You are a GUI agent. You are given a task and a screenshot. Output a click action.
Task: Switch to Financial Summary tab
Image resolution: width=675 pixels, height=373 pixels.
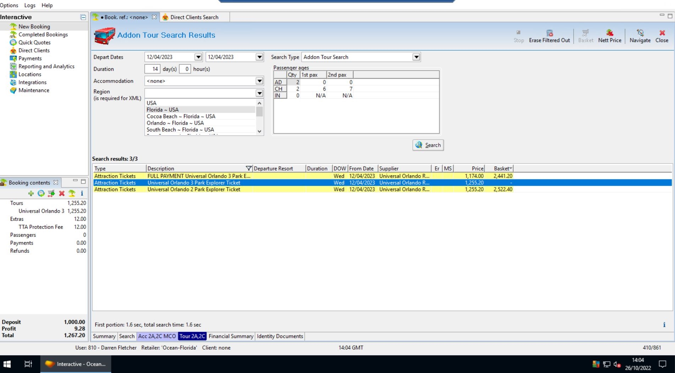tap(231, 336)
